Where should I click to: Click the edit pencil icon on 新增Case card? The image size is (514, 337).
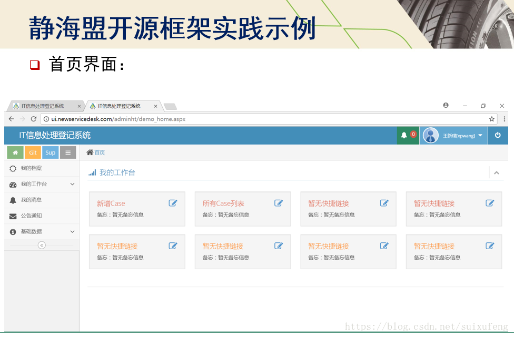pos(174,202)
